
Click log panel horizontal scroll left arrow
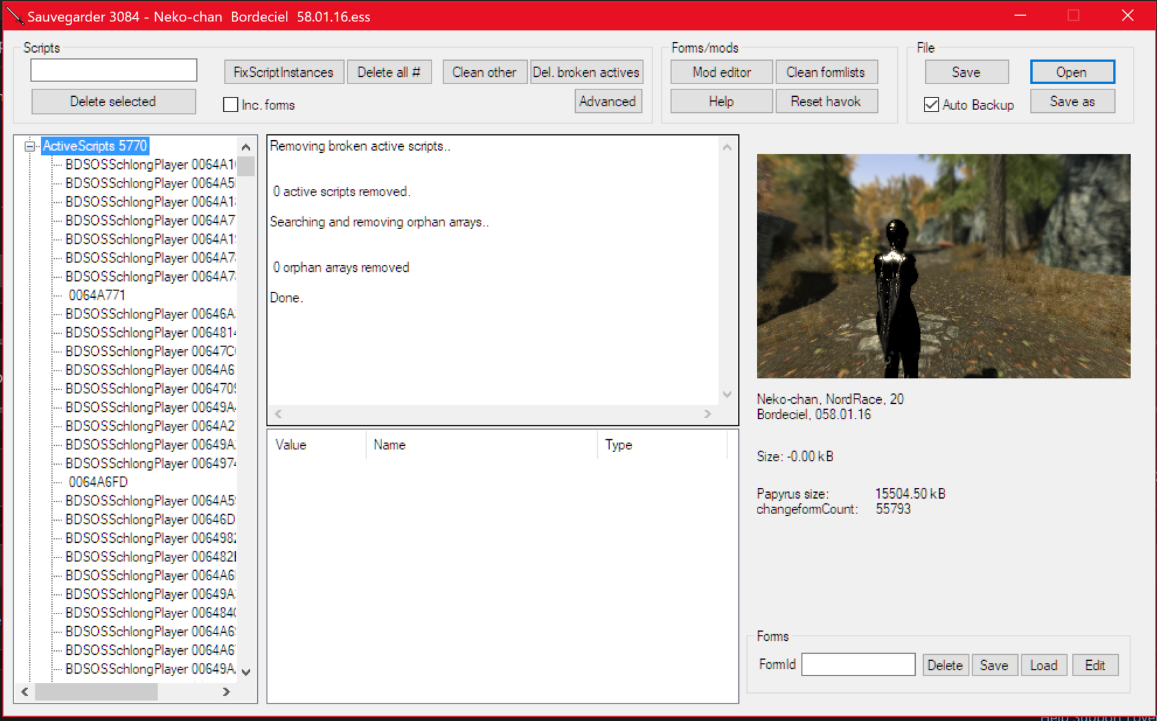(x=279, y=414)
